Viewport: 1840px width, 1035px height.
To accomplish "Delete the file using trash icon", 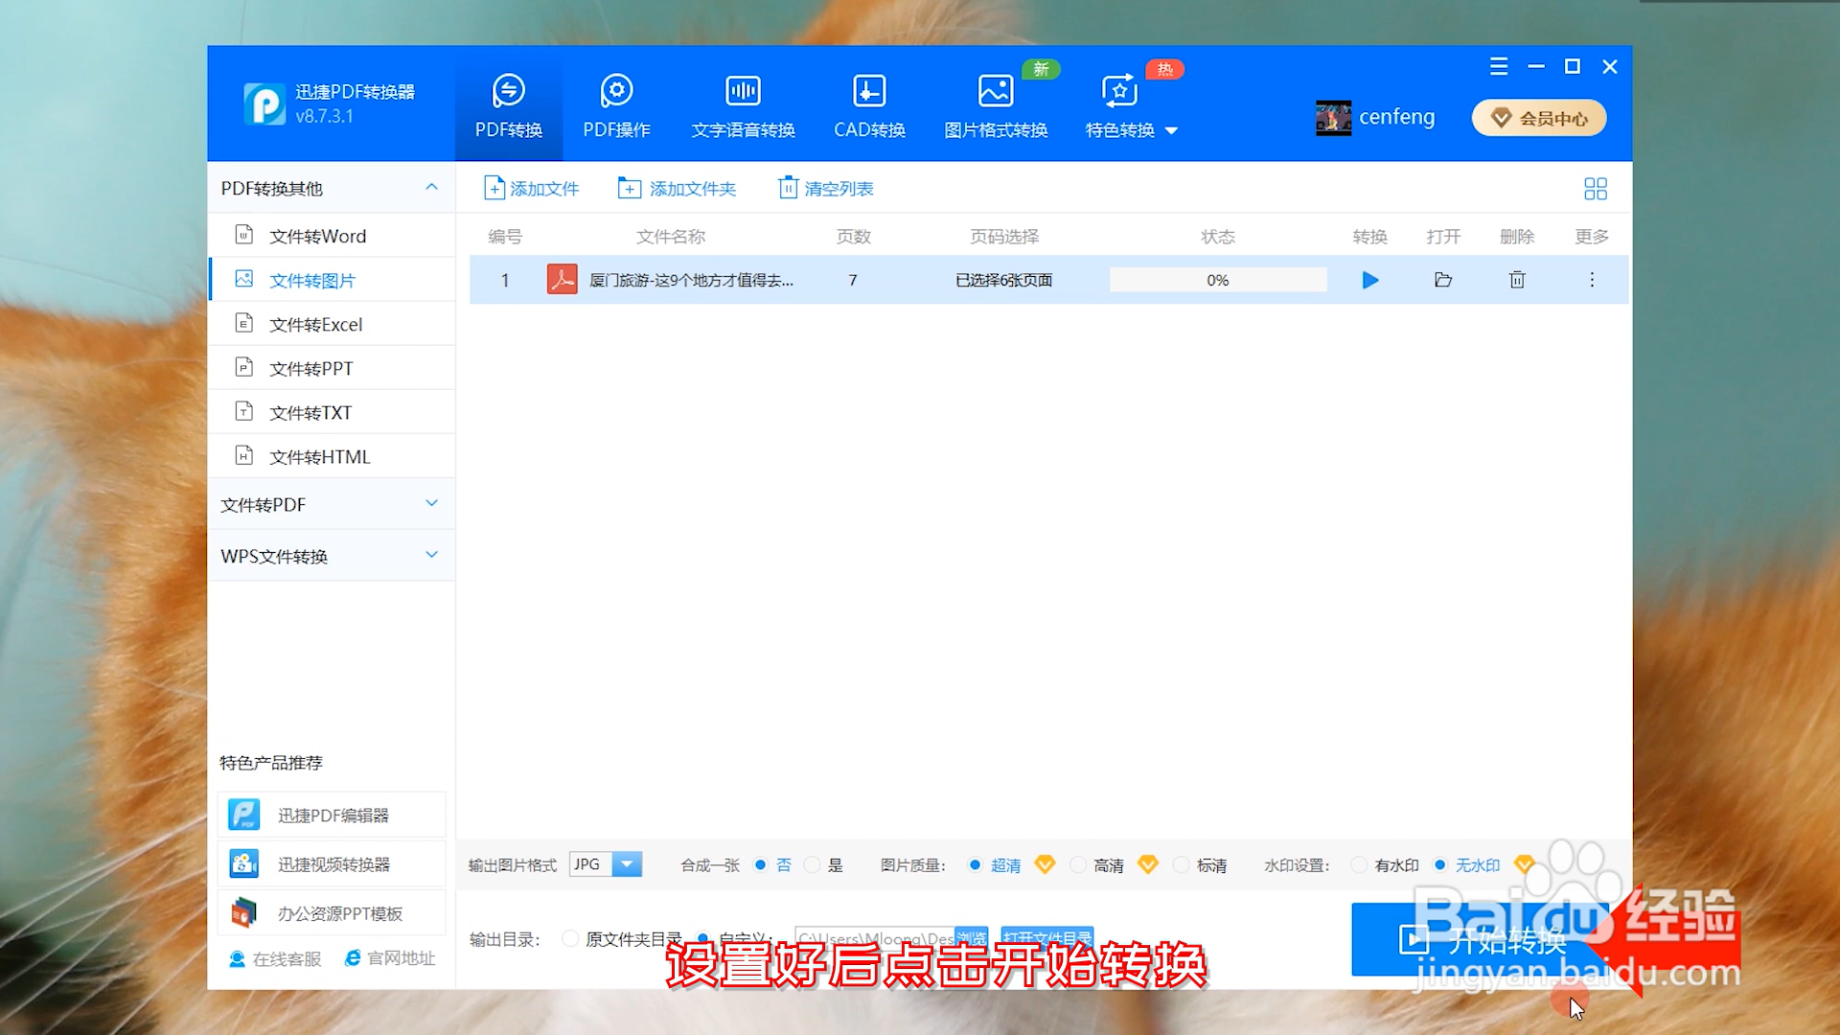I will 1517,280.
